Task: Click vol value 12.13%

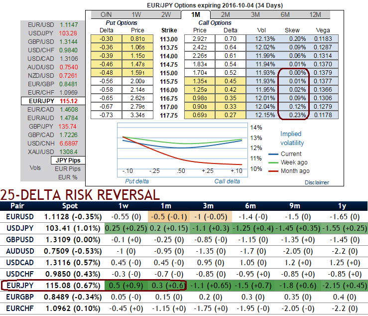Action: click(x=265, y=39)
